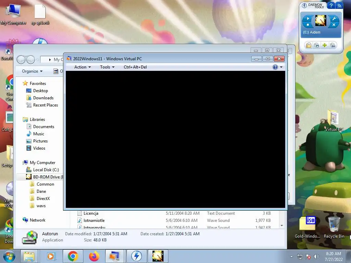The width and height of the screenshot is (351, 263).
Task: Click the X unmount icon in DAEMON Tools gadget
Action: click(x=334, y=25)
